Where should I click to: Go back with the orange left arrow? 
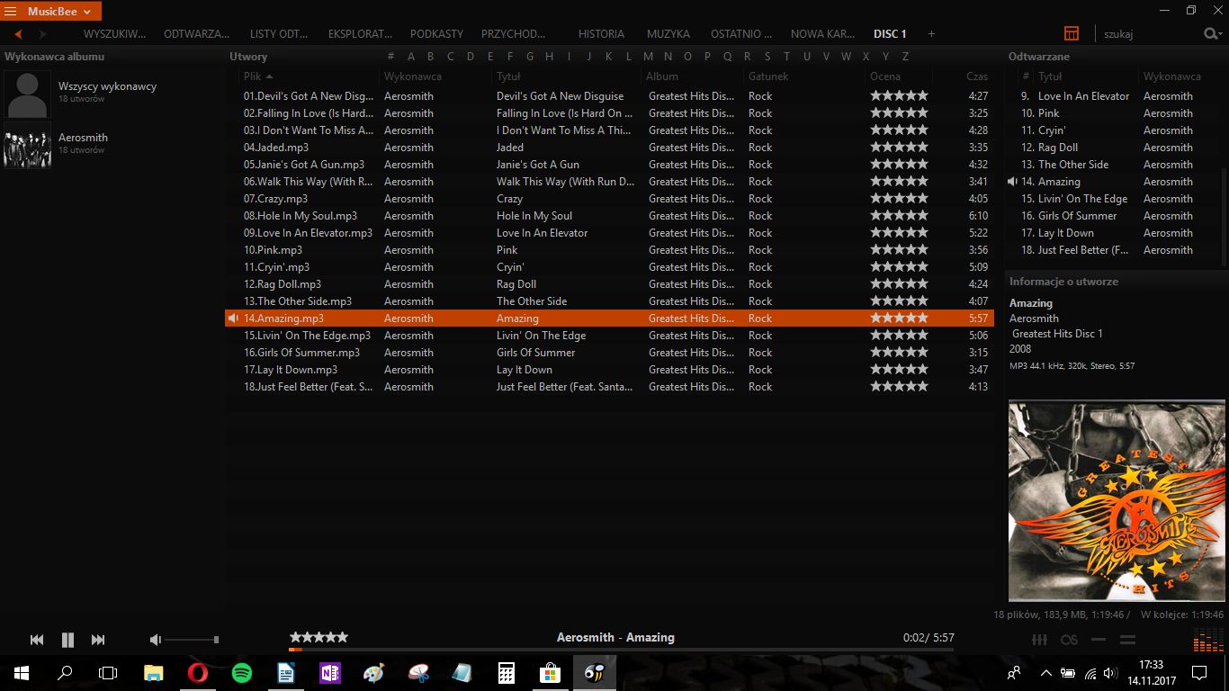coord(18,34)
